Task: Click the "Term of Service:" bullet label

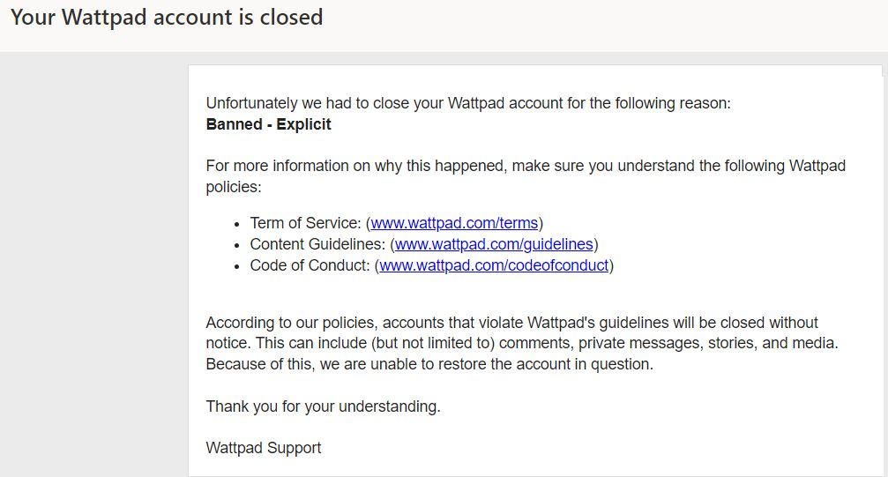Action: coord(305,223)
